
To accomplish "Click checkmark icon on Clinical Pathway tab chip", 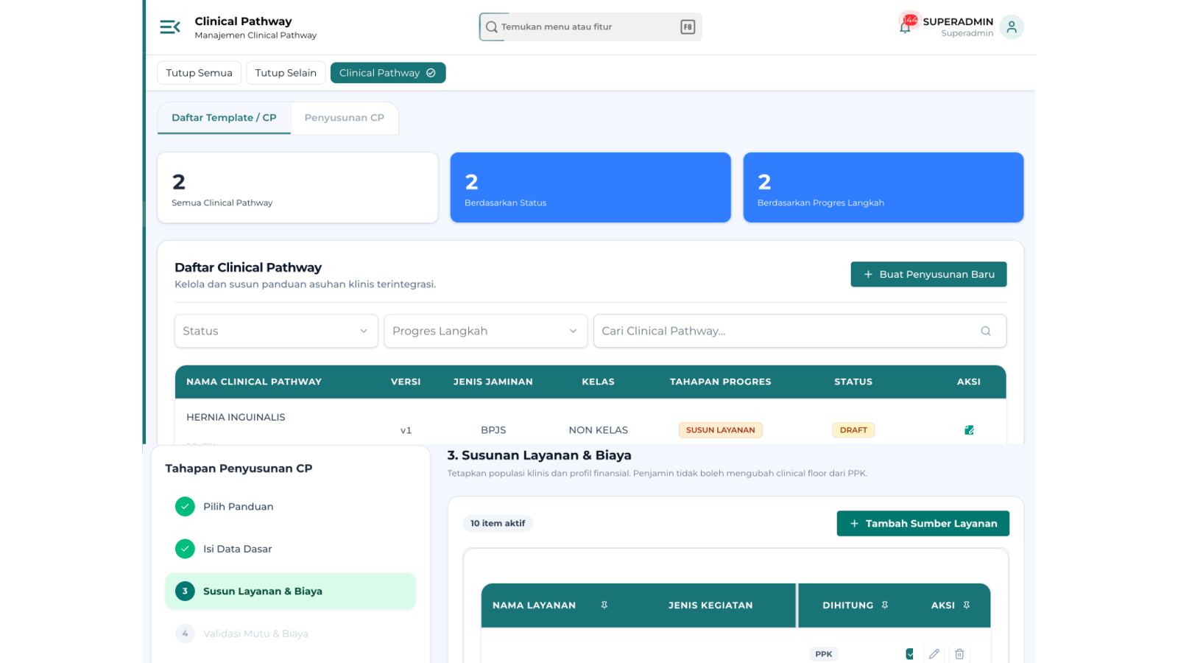I will click(x=431, y=73).
